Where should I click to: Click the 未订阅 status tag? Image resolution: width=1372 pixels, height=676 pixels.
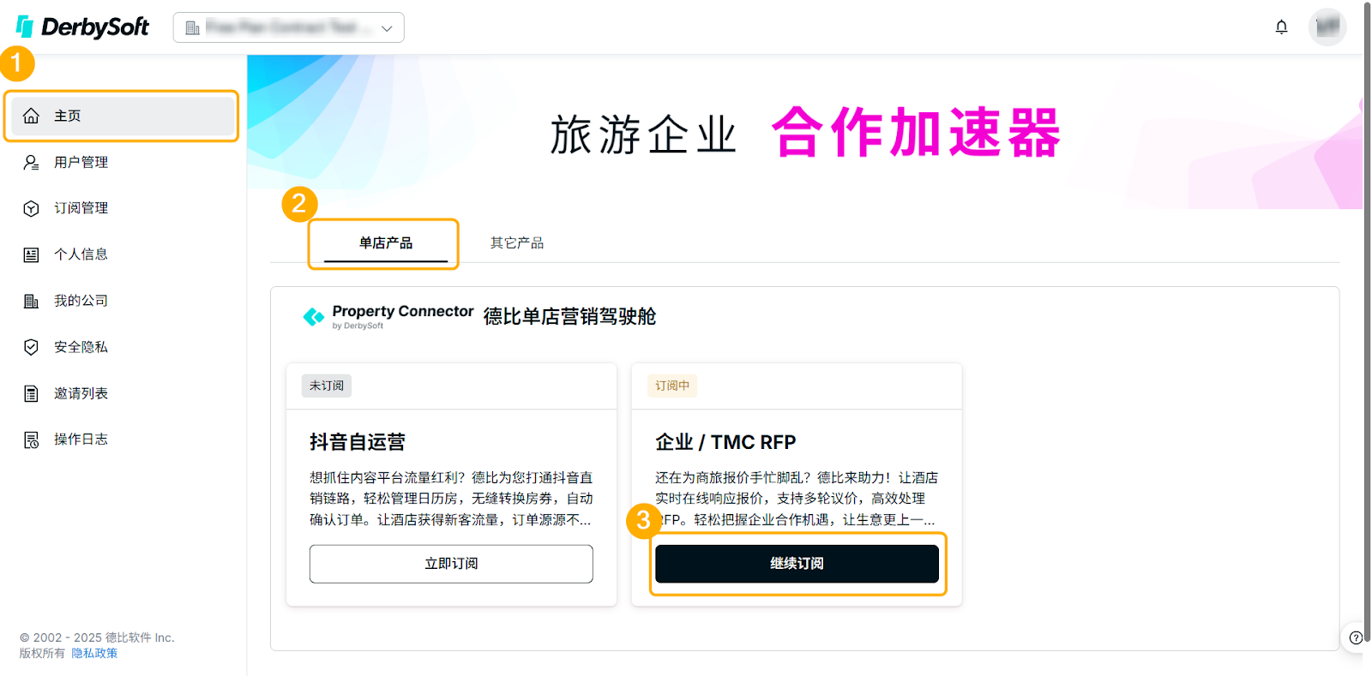tap(327, 386)
